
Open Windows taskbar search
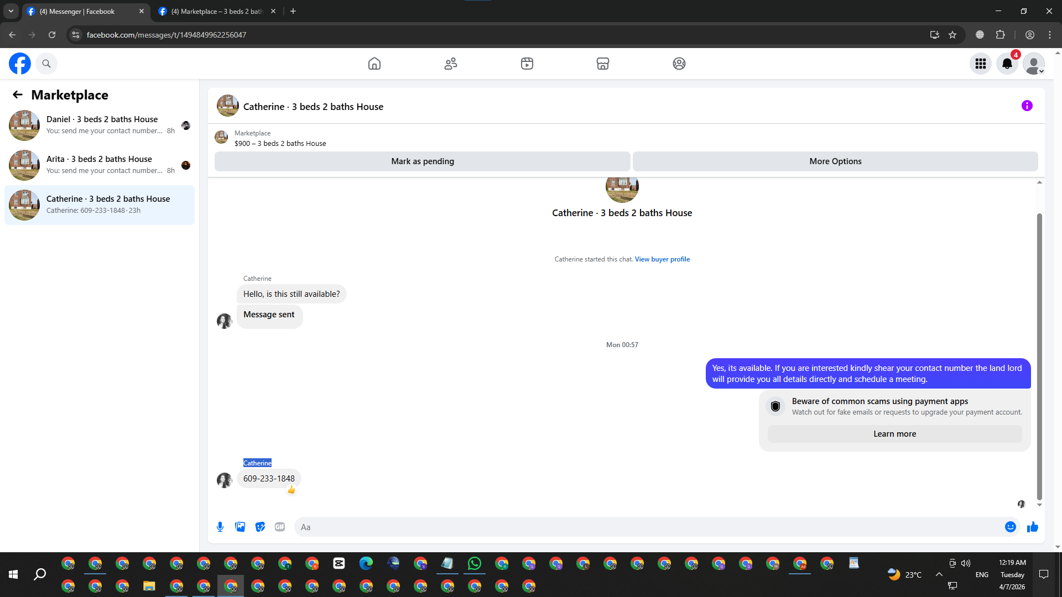[40, 575]
